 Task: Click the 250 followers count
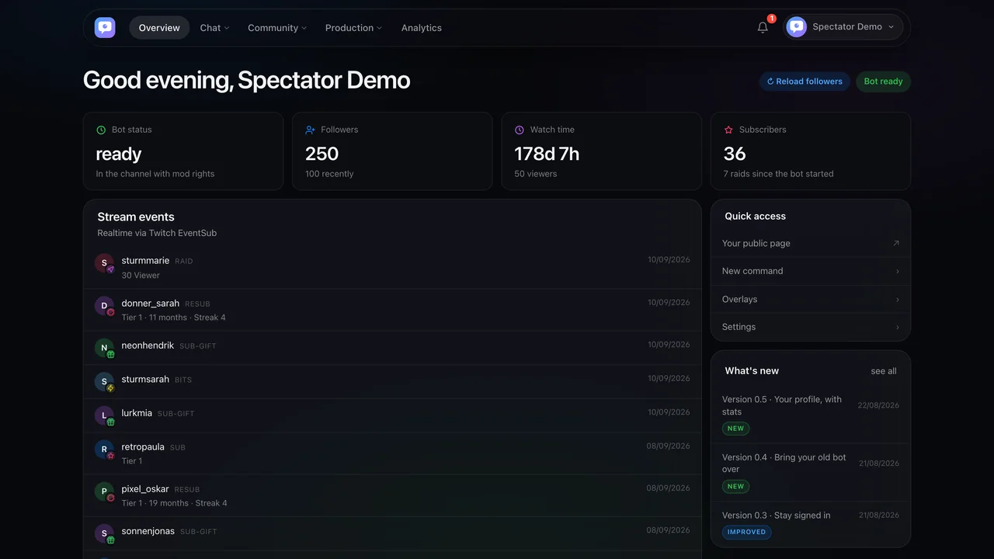point(322,154)
